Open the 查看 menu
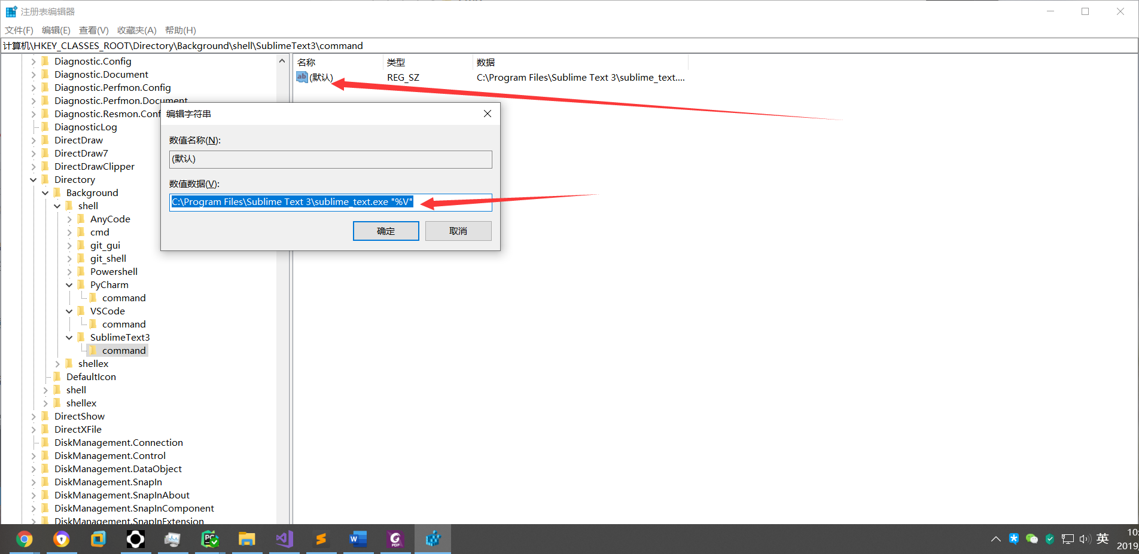Screen dimensions: 1139x554 94,30
